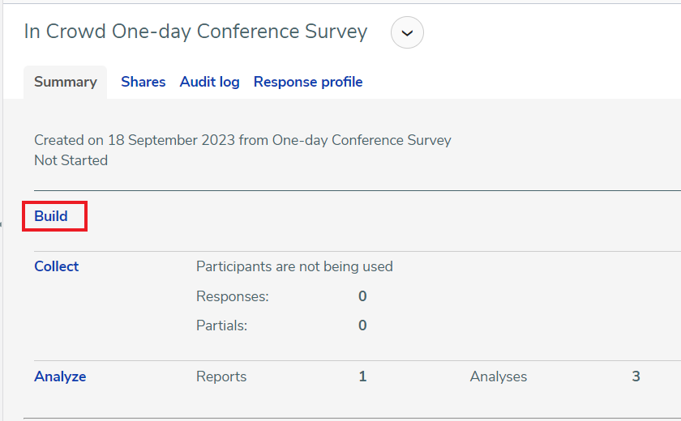Click the Responses count value 0

point(362,296)
